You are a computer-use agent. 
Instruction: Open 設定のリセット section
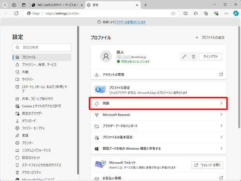(42, 158)
